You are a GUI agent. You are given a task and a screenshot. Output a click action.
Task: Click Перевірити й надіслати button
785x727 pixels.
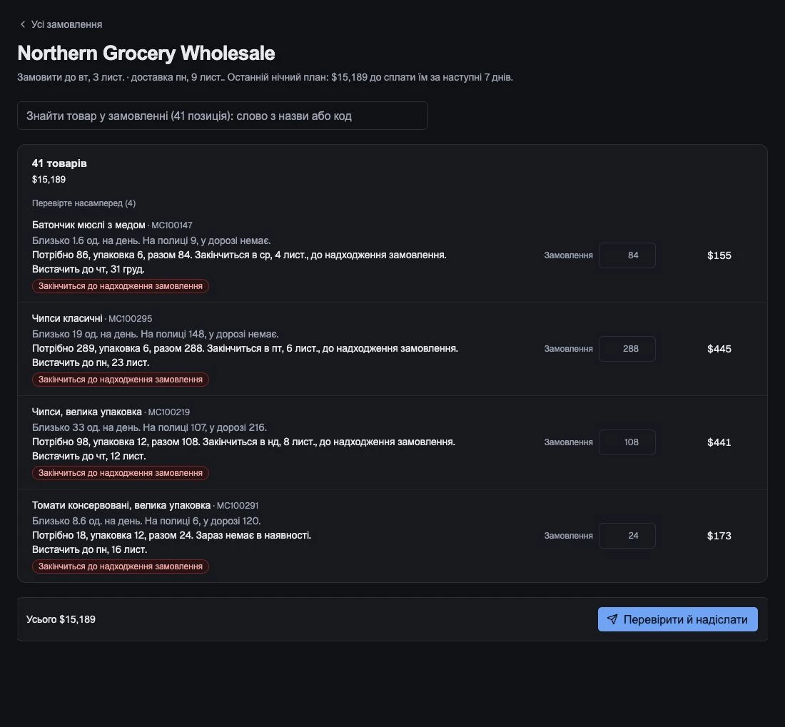pyautogui.click(x=677, y=619)
